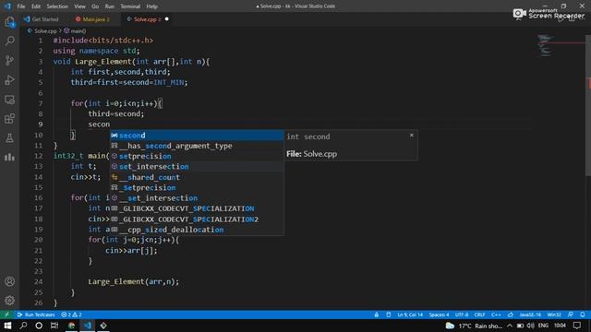Image resolution: width=591 pixels, height=332 pixels.
Task: Click main() in breadcrumb
Action: pyautogui.click(x=78, y=30)
